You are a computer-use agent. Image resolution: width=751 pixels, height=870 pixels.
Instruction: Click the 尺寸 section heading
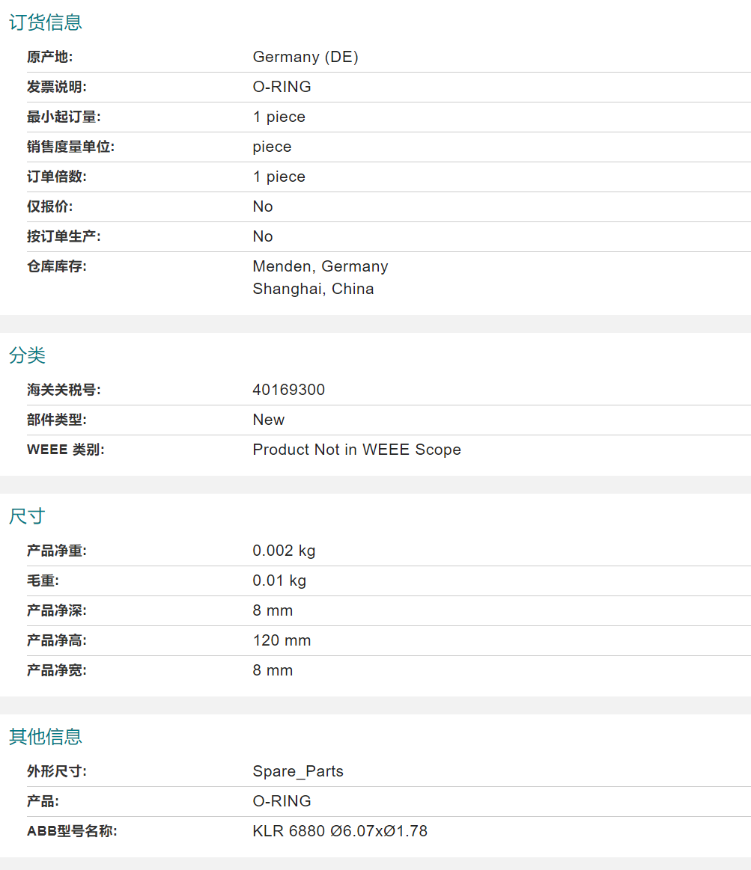pyautogui.click(x=28, y=516)
